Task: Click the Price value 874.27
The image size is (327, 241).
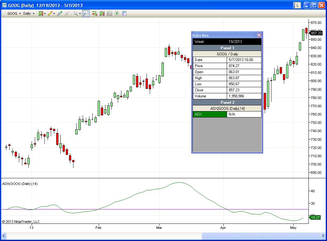Action: [x=234, y=66]
